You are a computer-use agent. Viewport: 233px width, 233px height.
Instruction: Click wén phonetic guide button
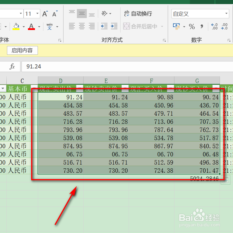50,27
